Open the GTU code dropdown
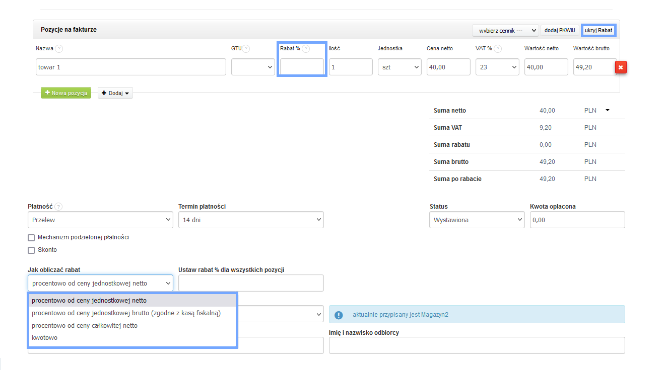 [x=253, y=67]
